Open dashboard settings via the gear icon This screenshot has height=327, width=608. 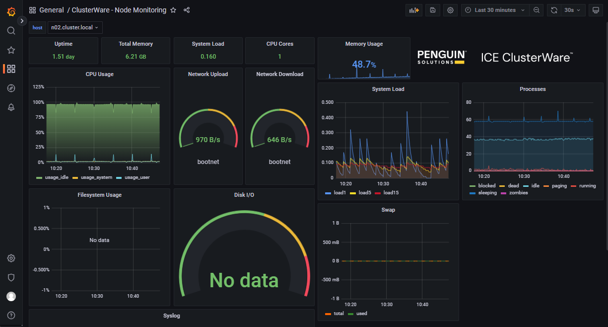pyautogui.click(x=450, y=10)
